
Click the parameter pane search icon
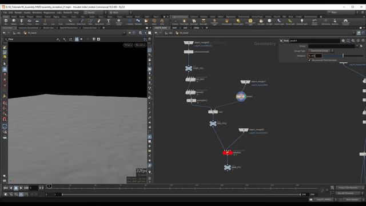(353, 41)
